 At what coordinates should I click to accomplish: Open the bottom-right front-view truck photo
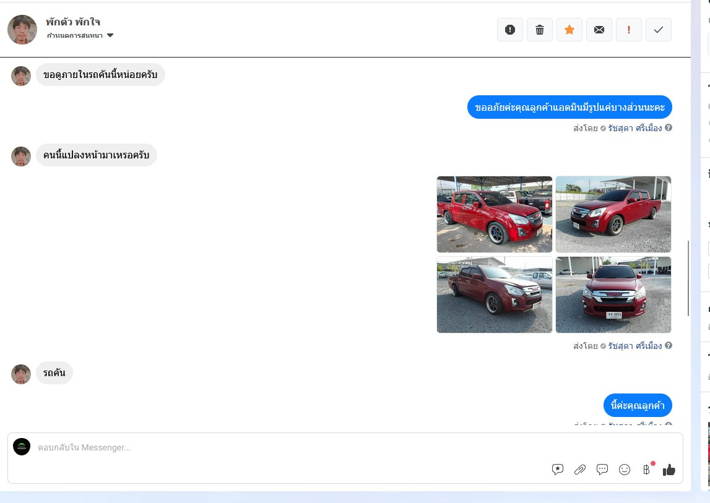pyautogui.click(x=613, y=294)
